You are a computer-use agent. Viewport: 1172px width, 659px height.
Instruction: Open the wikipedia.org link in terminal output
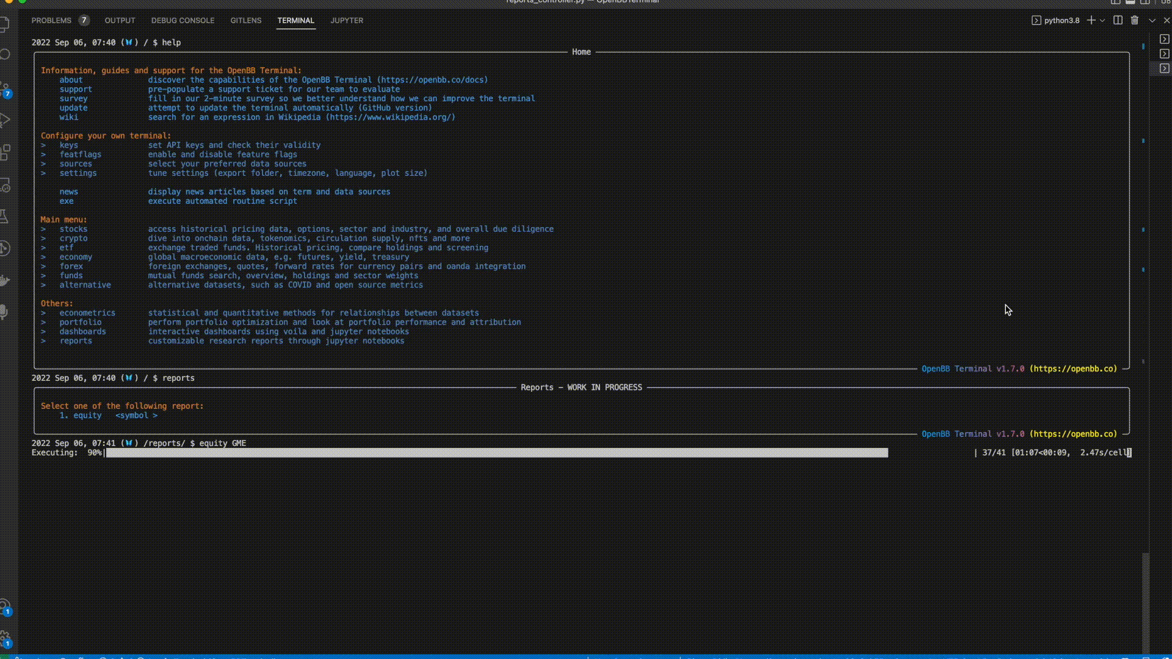(x=391, y=117)
